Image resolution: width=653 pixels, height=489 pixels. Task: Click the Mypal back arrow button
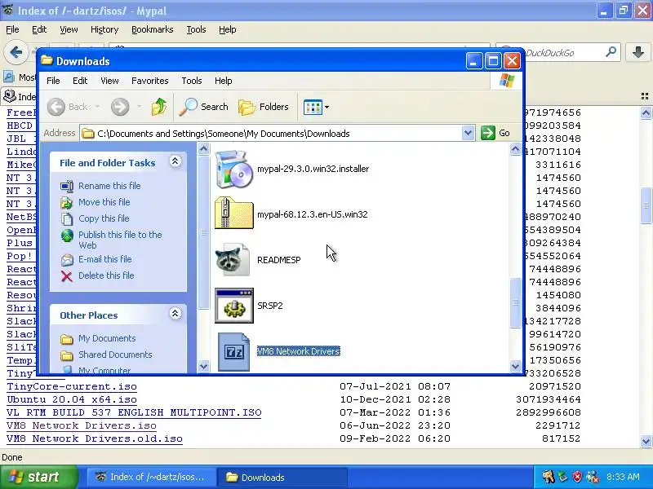pos(16,52)
